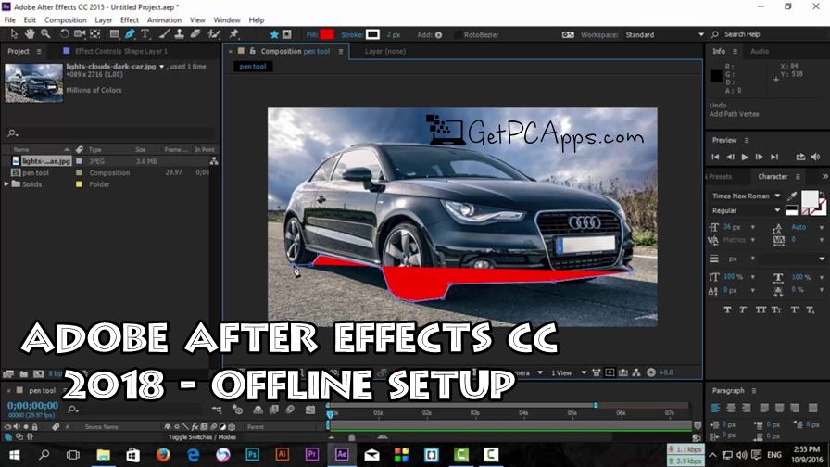Screen dimensions: 830x467
Task: Open the Times New Roman font dropdown
Action: click(746, 196)
